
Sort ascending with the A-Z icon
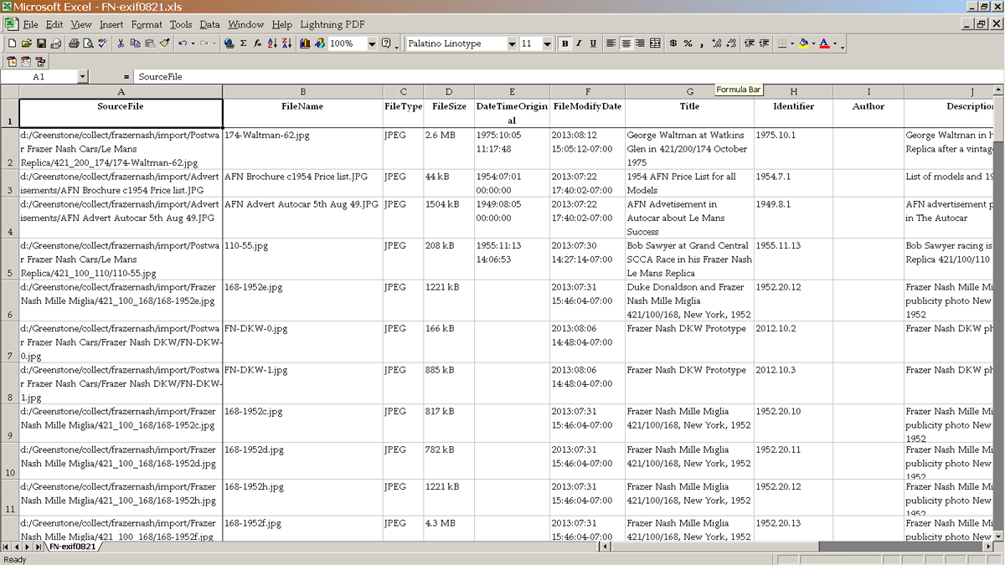[272, 44]
